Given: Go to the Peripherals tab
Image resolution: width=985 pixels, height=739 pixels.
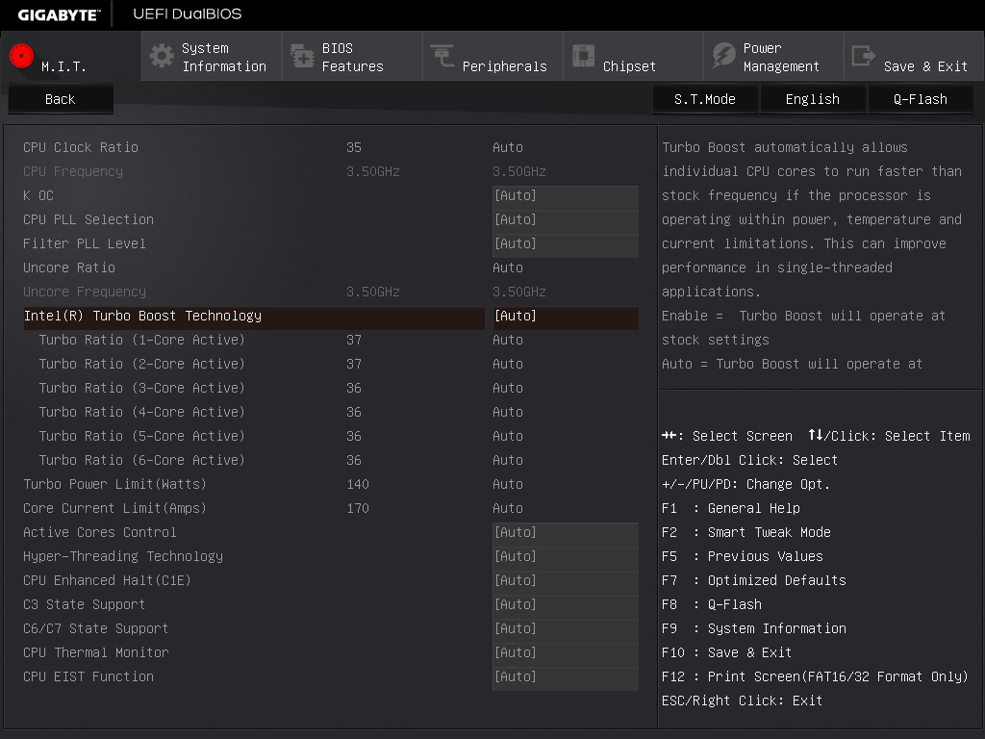Looking at the screenshot, I should pos(492,57).
